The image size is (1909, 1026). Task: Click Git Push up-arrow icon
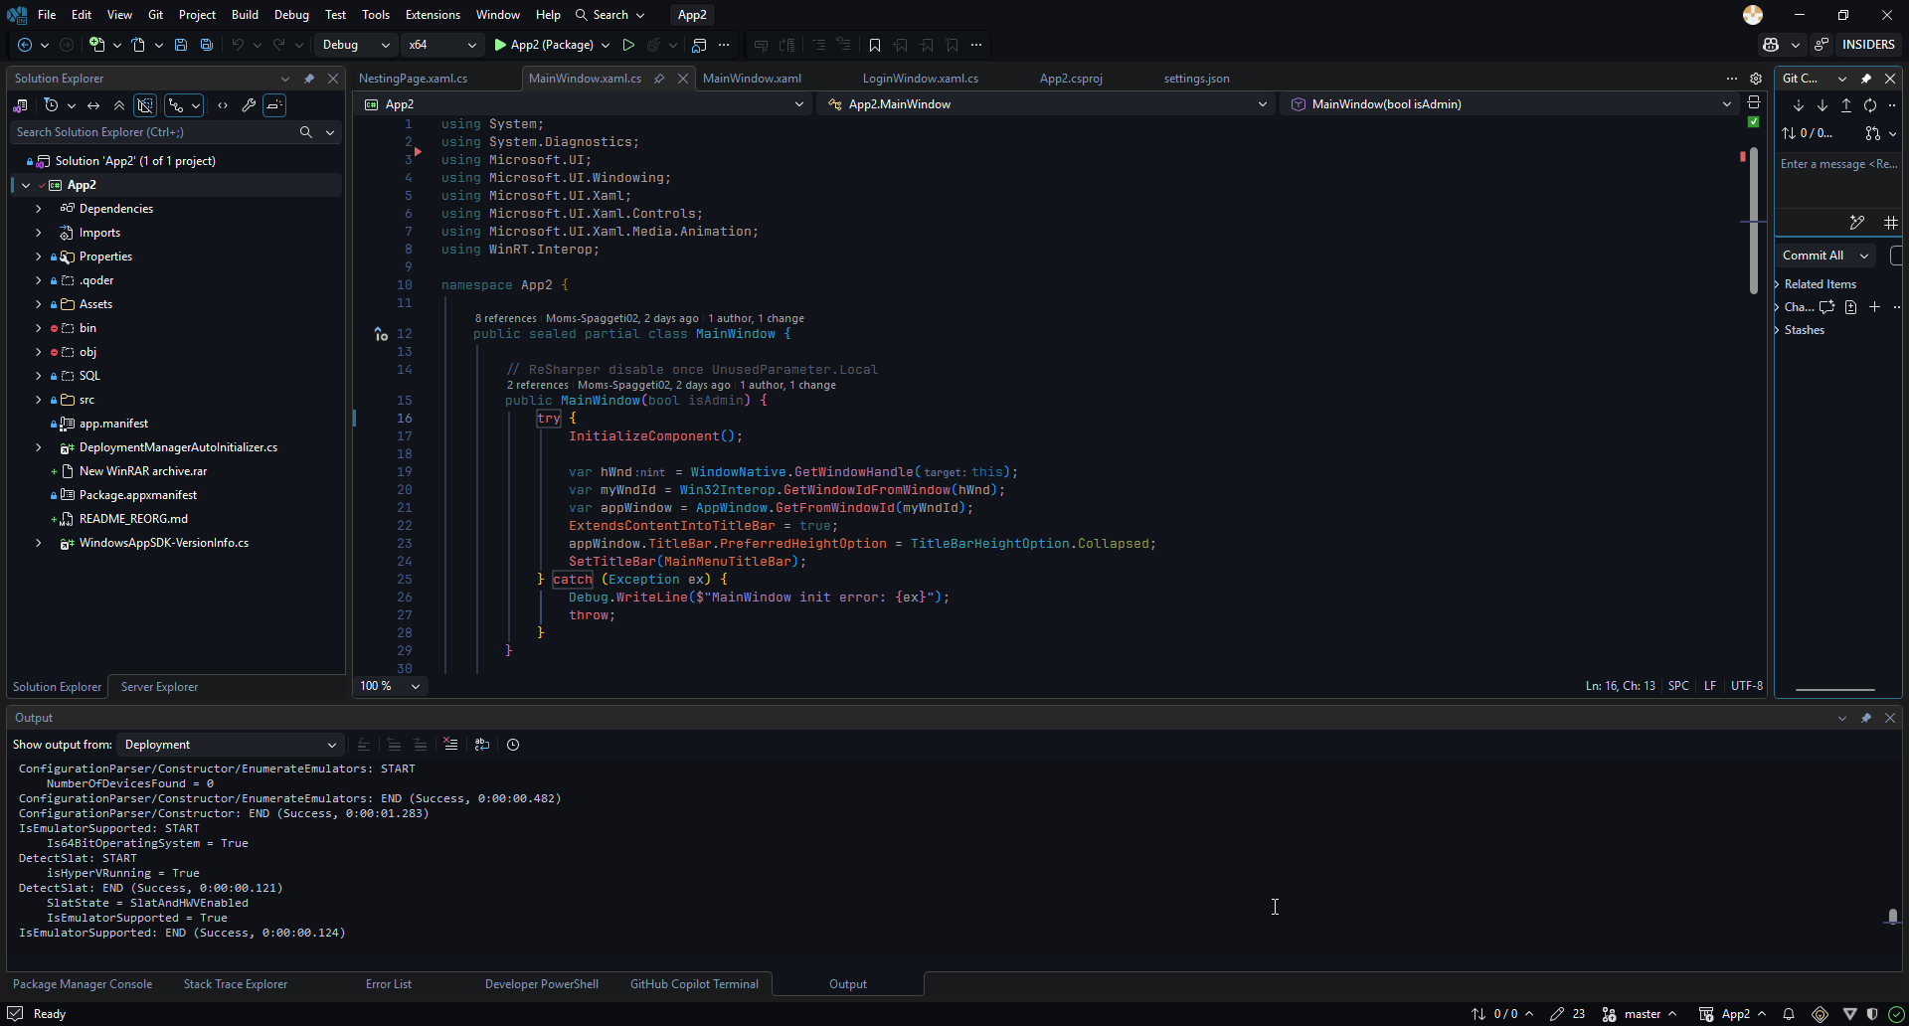(1846, 105)
